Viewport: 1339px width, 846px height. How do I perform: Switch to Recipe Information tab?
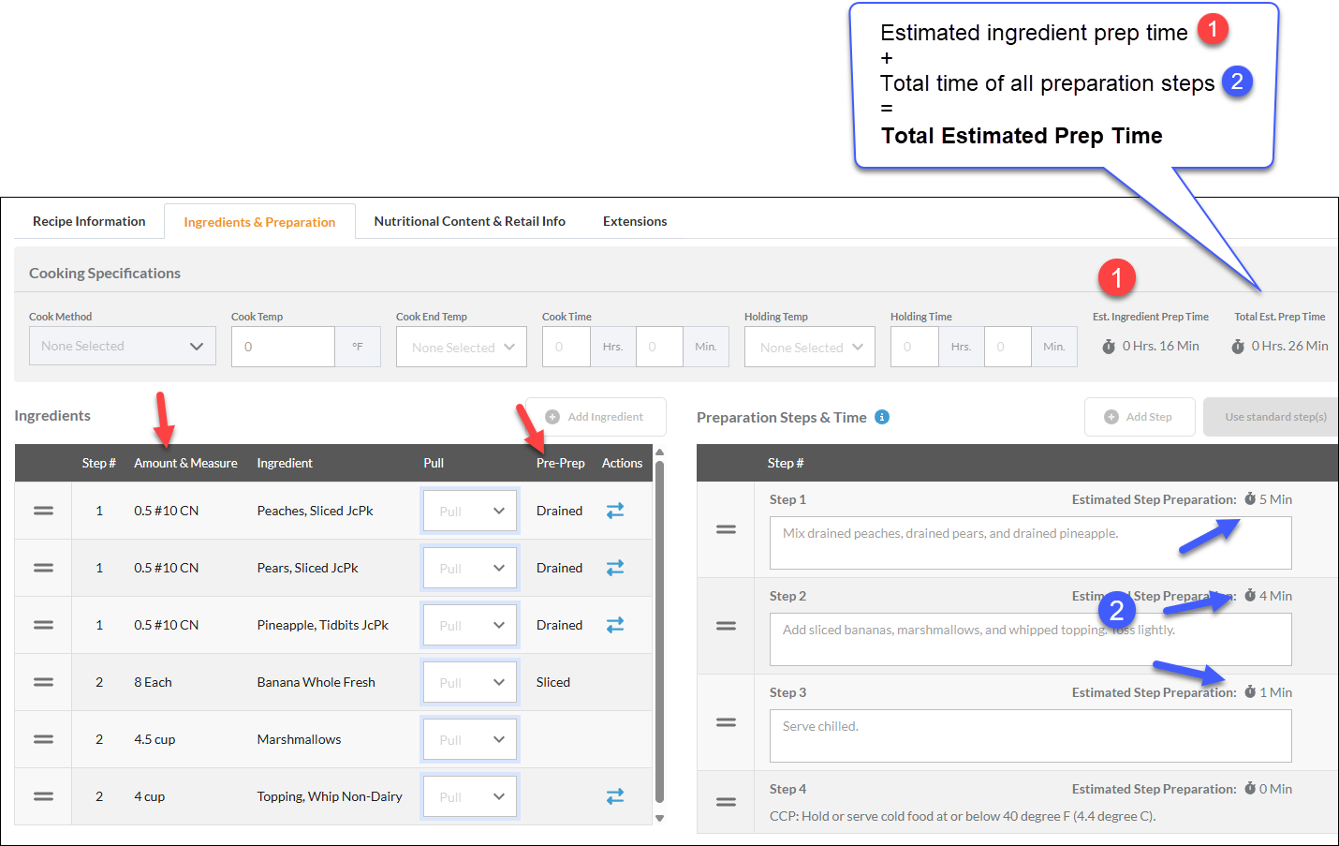pyautogui.click(x=89, y=221)
